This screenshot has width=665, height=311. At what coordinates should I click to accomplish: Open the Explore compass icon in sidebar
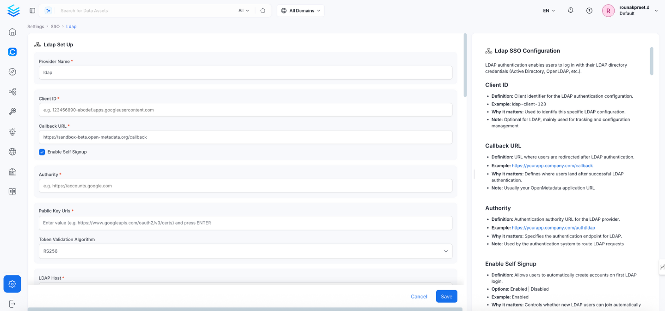coord(12,72)
